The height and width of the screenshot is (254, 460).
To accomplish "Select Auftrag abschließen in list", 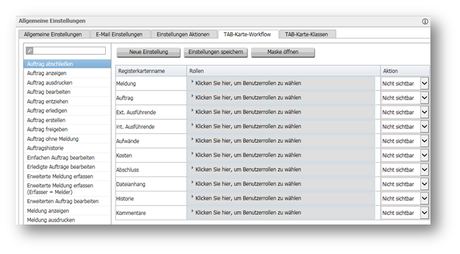I will pyautogui.click(x=67, y=64).
